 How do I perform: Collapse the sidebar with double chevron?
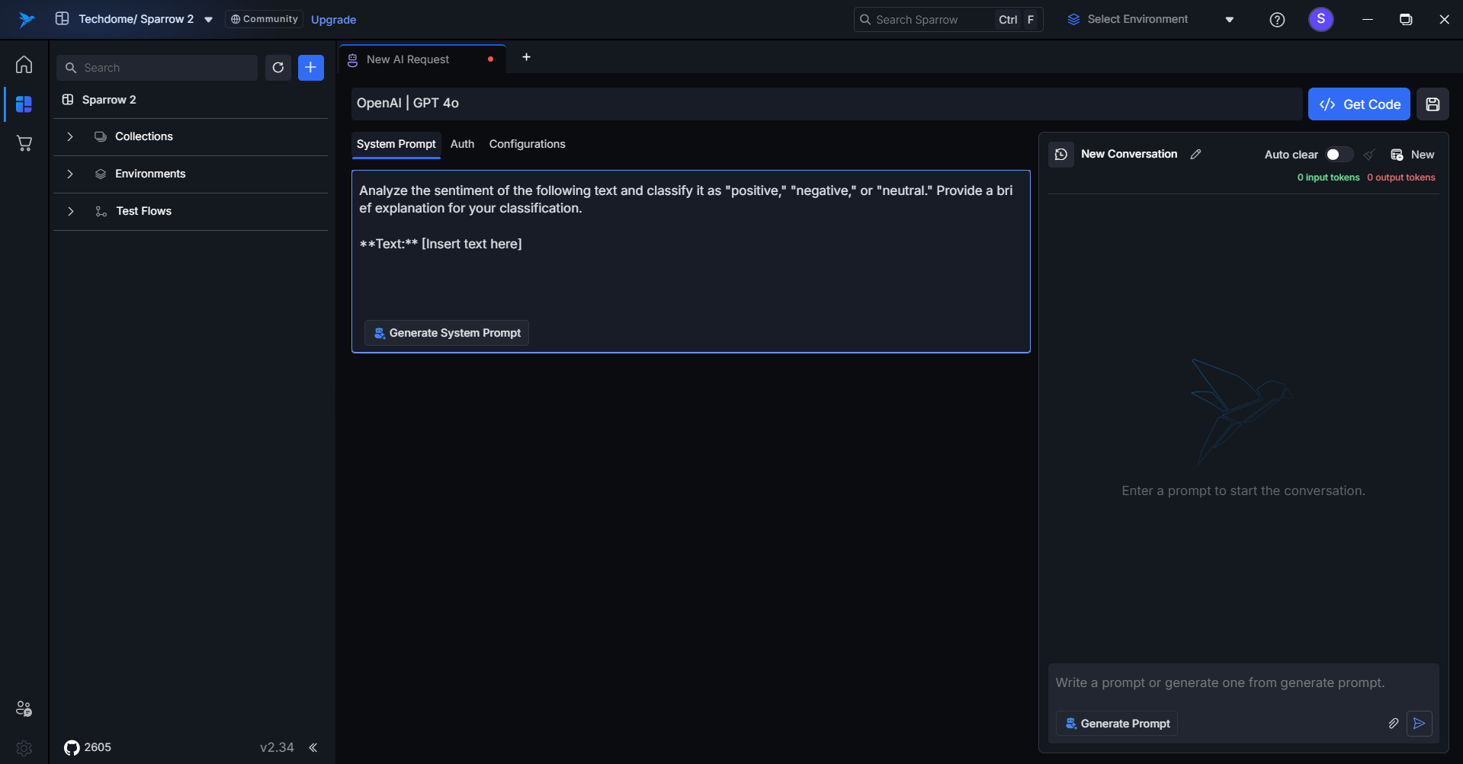coord(313,747)
